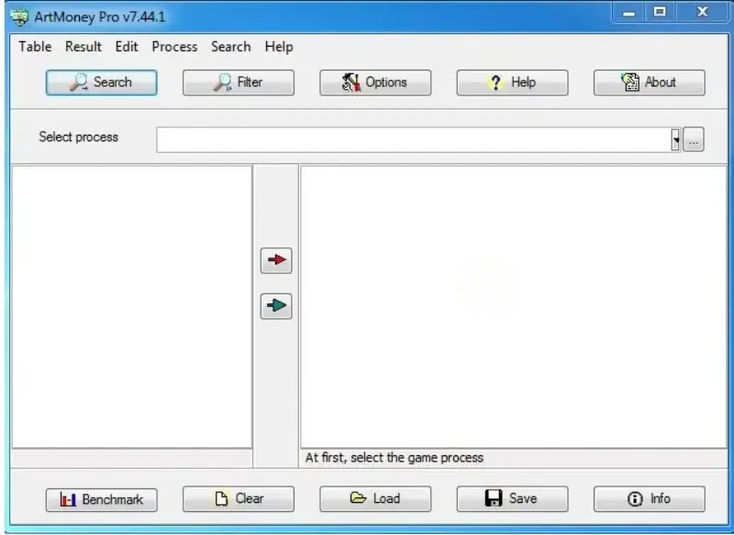The image size is (734, 535).
Task: Expand the Select process dropdown arrow
Action: 675,140
